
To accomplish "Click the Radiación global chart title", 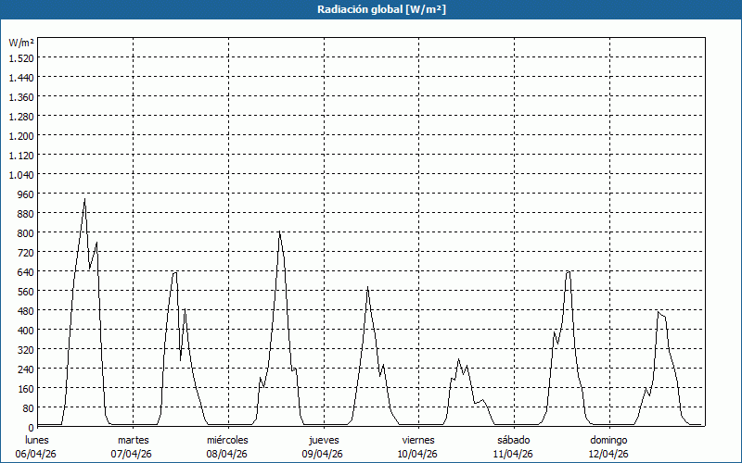I will click(371, 9).
